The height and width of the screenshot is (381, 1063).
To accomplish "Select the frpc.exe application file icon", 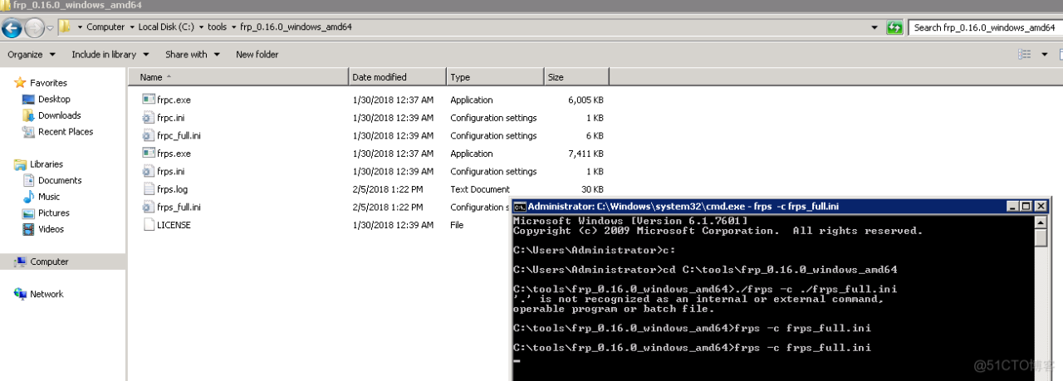I will [x=149, y=100].
